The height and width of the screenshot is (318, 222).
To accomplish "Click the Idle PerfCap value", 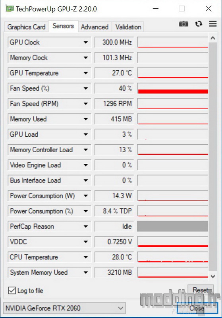I will click(114, 226).
